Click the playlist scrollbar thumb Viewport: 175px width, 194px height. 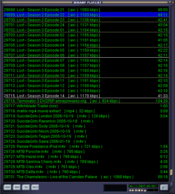[172, 172]
